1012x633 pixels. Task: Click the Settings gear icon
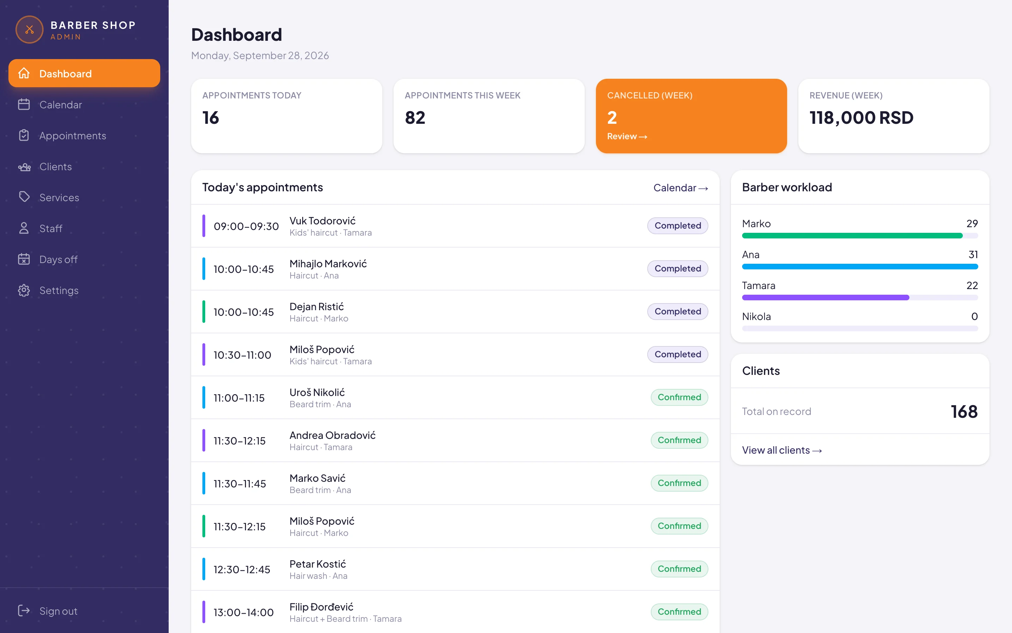pyautogui.click(x=24, y=290)
